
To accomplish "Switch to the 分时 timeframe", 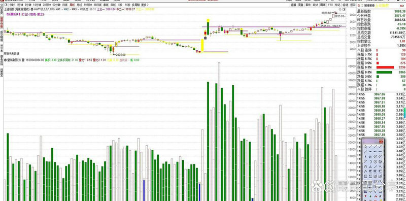I will tap(12, 5).
